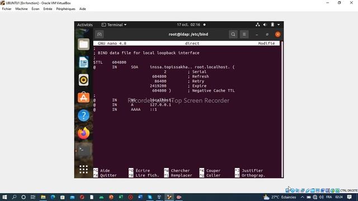Click the VirtualBox hard disk activity indicator
Screen dimensions: 358x201
coord(288,190)
